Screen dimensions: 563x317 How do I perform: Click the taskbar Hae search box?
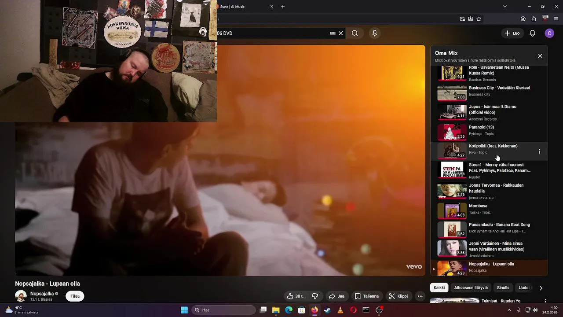pos(223,310)
